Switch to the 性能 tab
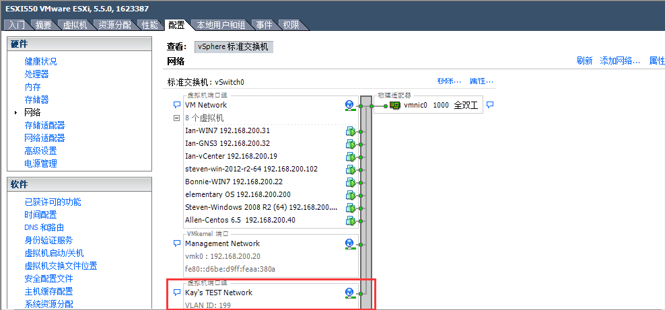 pos(149,25)
